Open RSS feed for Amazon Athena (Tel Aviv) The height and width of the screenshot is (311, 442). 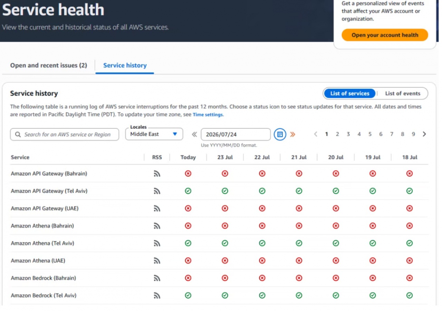tap(157, 243)
